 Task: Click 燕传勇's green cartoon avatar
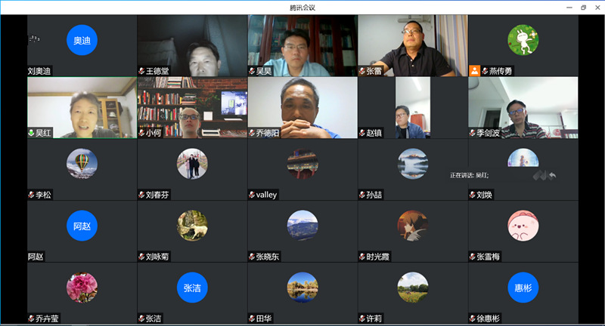click(523, 40)
